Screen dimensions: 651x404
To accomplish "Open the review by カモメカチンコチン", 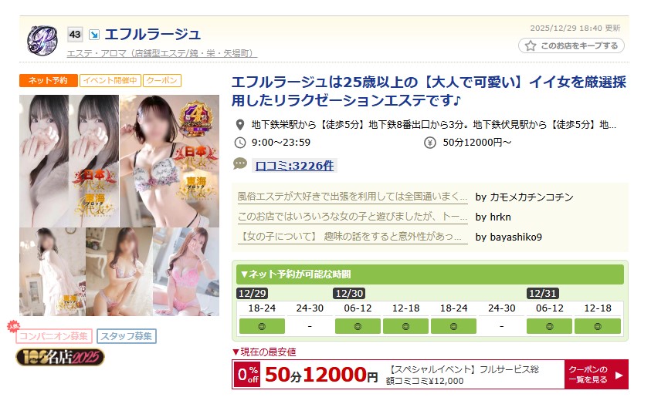I will point(352,197).
